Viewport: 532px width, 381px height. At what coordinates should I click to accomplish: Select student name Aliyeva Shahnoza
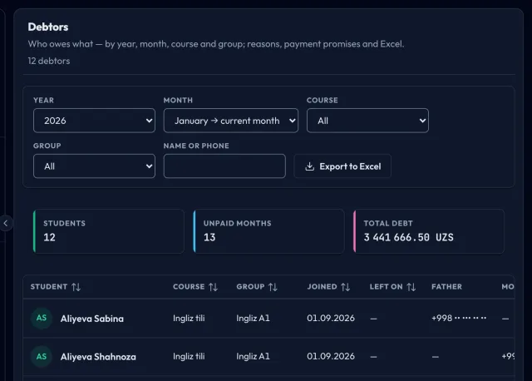[98, 357]
